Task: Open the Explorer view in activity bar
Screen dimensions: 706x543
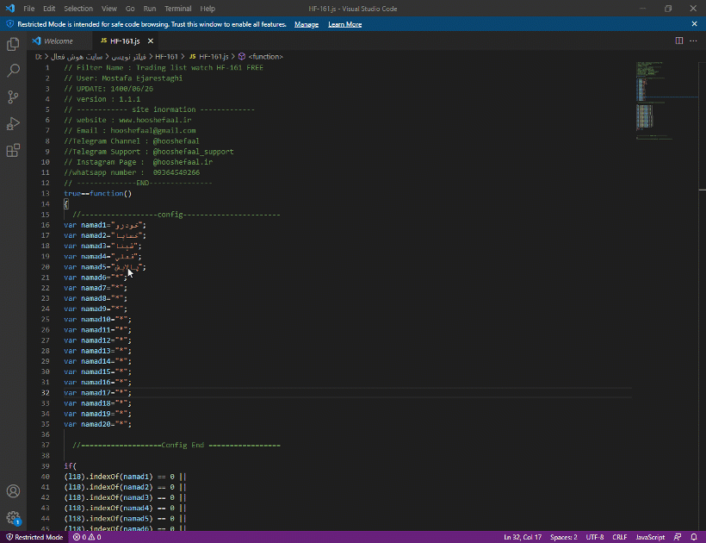Action: [13, 44]
